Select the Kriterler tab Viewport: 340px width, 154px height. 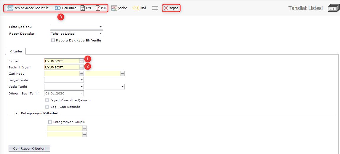pos(16,51)
